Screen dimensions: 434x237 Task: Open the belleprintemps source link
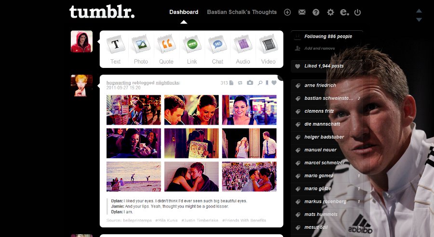(137, 221)
